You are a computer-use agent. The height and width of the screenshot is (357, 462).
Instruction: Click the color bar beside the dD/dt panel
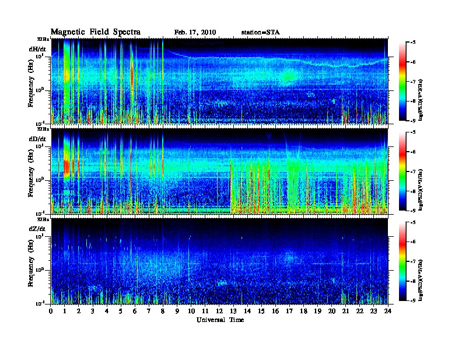click(402, 171)
